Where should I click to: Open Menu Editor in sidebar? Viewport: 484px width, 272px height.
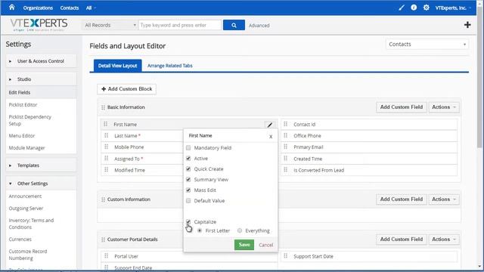click(x=22, y=136)
